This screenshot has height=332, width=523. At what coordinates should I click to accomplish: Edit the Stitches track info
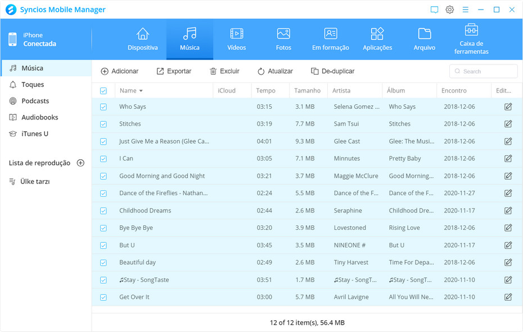tap(508, 124)
